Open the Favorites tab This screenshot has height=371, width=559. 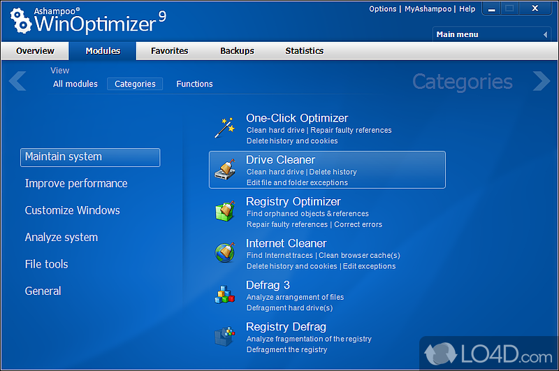point(170,51)
